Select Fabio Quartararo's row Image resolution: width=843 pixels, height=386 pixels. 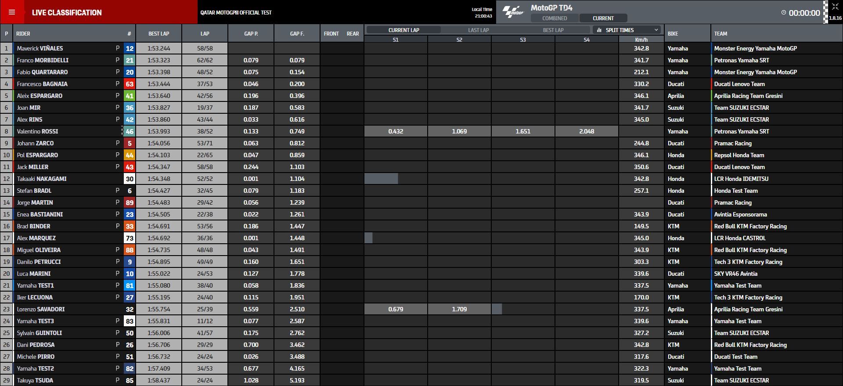42,72
